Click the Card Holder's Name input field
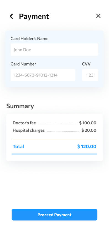The width and height of the screenshot is (109, 236). (54, 50)
